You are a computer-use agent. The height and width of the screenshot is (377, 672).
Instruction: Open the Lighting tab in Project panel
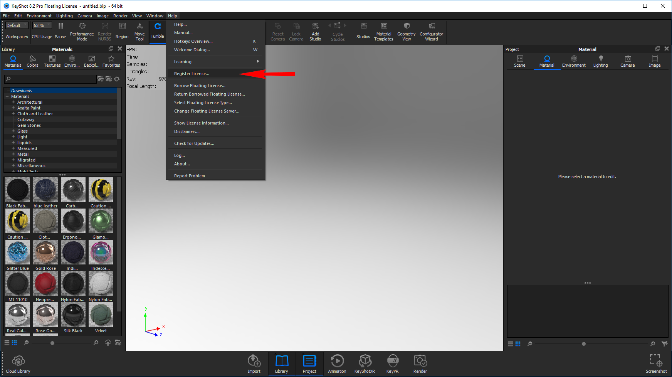[600, 61]
